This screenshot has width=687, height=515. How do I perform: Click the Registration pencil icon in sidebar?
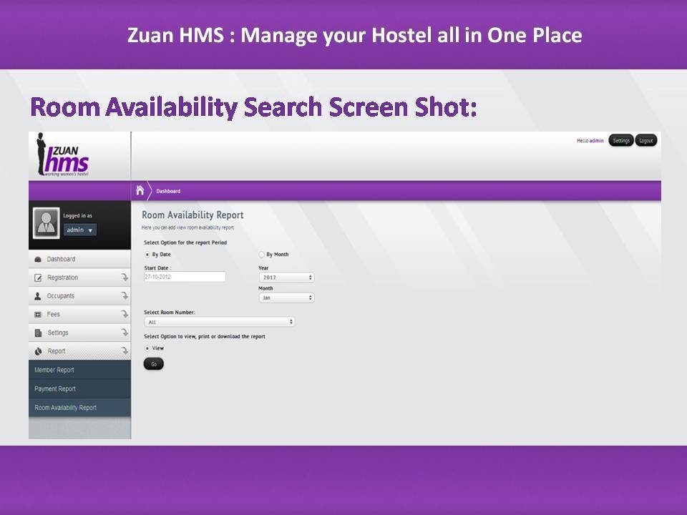point(38,278)
